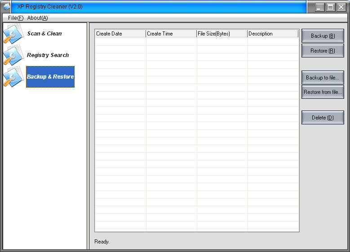Image resolution: width=350 pixels, height=252 pixels.
Task: Sort by the Create Time column header
Action: [x=171, y=34]
